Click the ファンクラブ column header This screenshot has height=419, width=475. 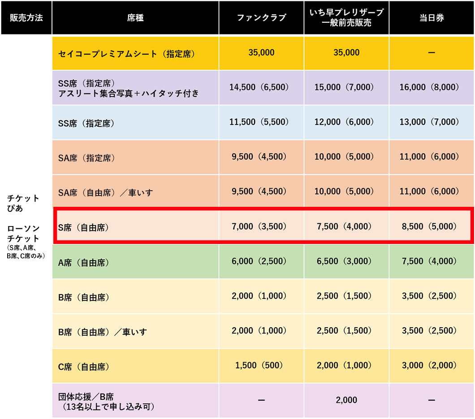[261, 18]
